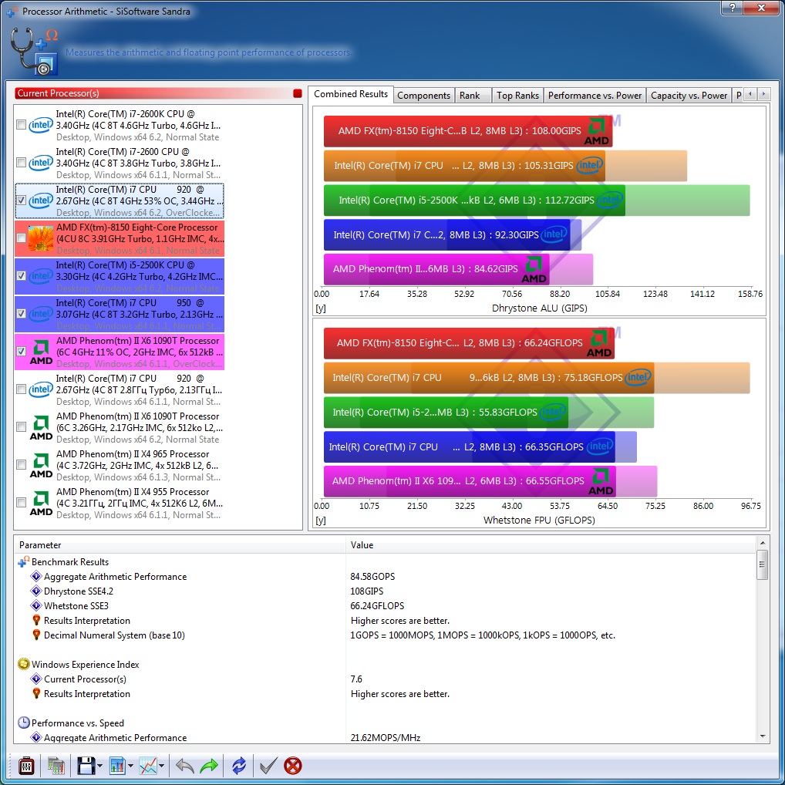Click the diamond icon beside Current Processor(s) row
Screen dimensions: 785x785
tap(36, 679)
